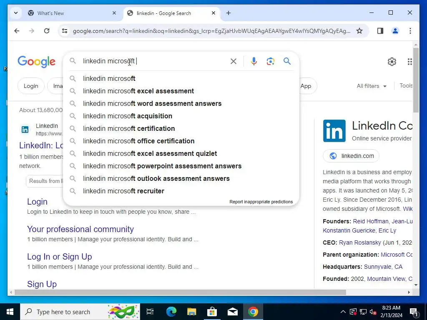Open the notifications center icon
The image size is (427, 320).
(x=414, y=312)
